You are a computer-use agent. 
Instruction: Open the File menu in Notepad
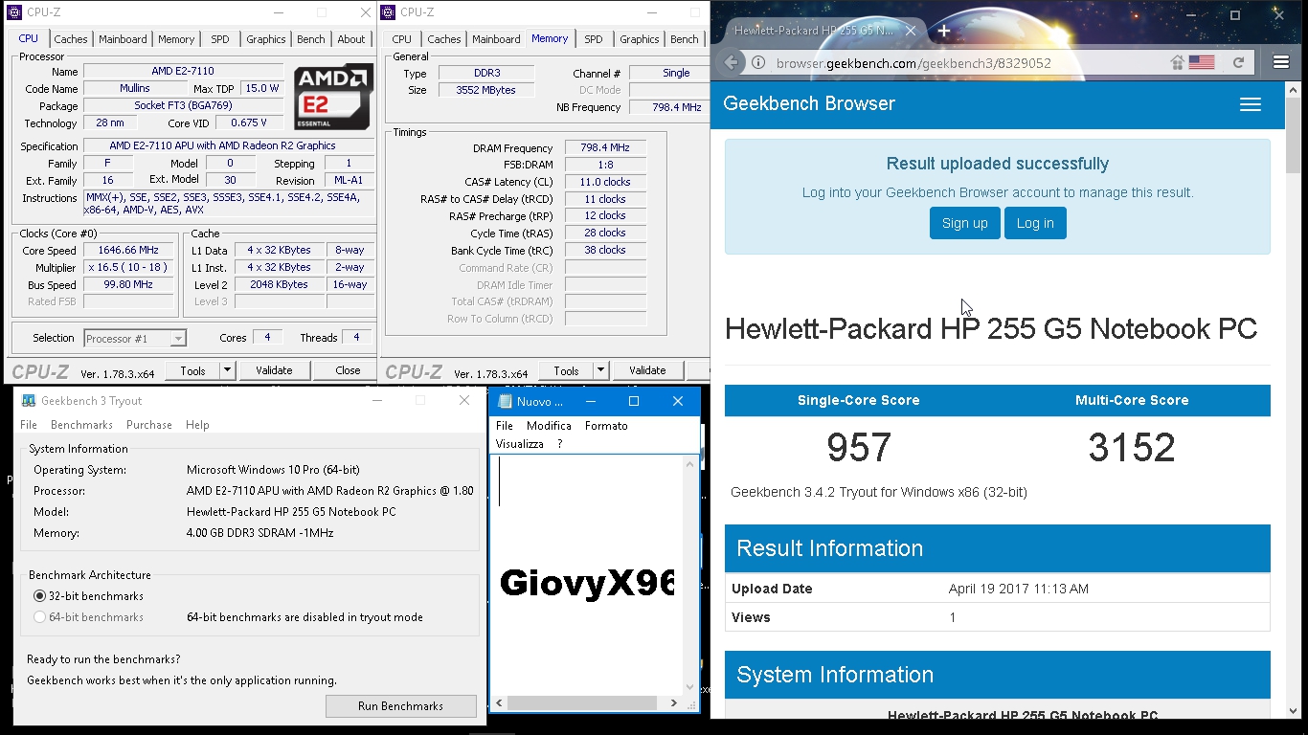pyautogui.click(x=505, y=426)
